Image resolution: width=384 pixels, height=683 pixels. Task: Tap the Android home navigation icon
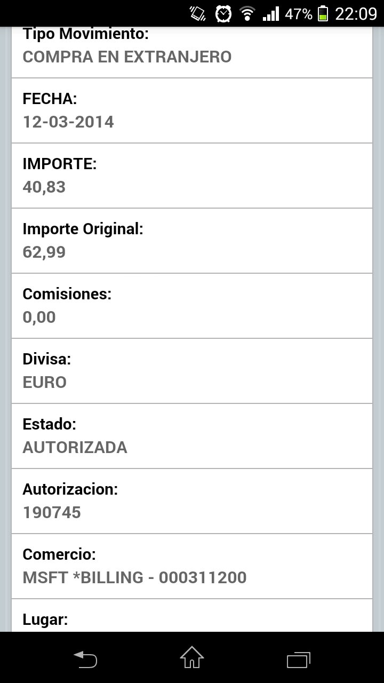click(192, 657)
